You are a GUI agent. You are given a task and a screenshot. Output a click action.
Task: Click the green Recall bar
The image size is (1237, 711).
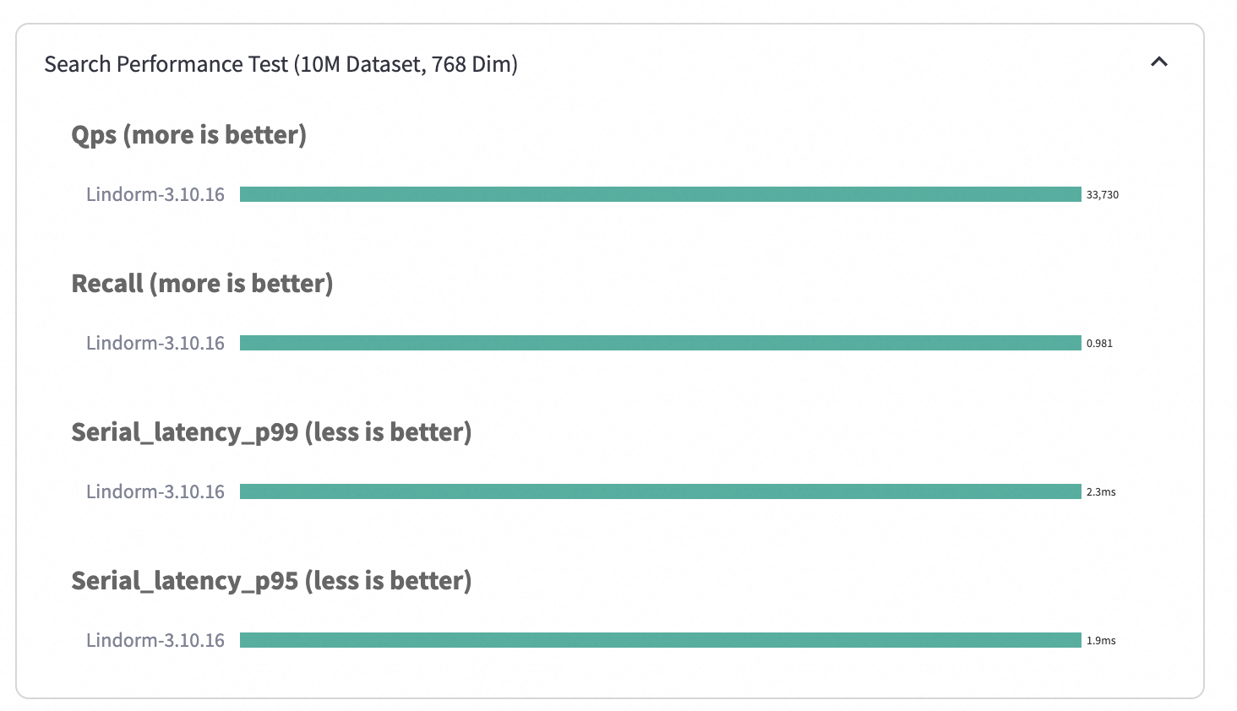pos(660,343)
